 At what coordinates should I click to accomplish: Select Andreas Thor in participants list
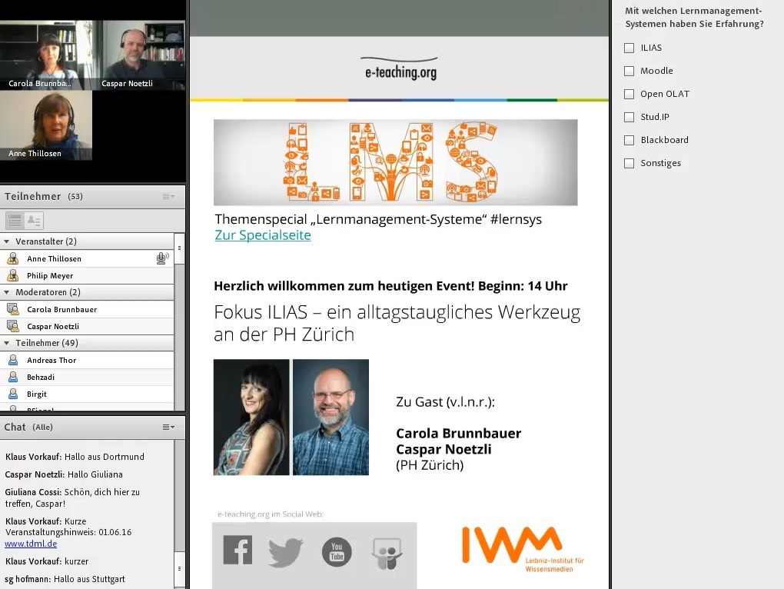tap(87, 360)
